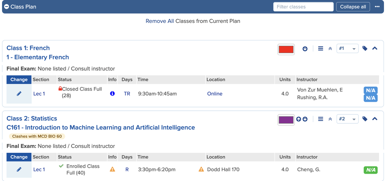Click the Collapse all button

pos(353,7)
